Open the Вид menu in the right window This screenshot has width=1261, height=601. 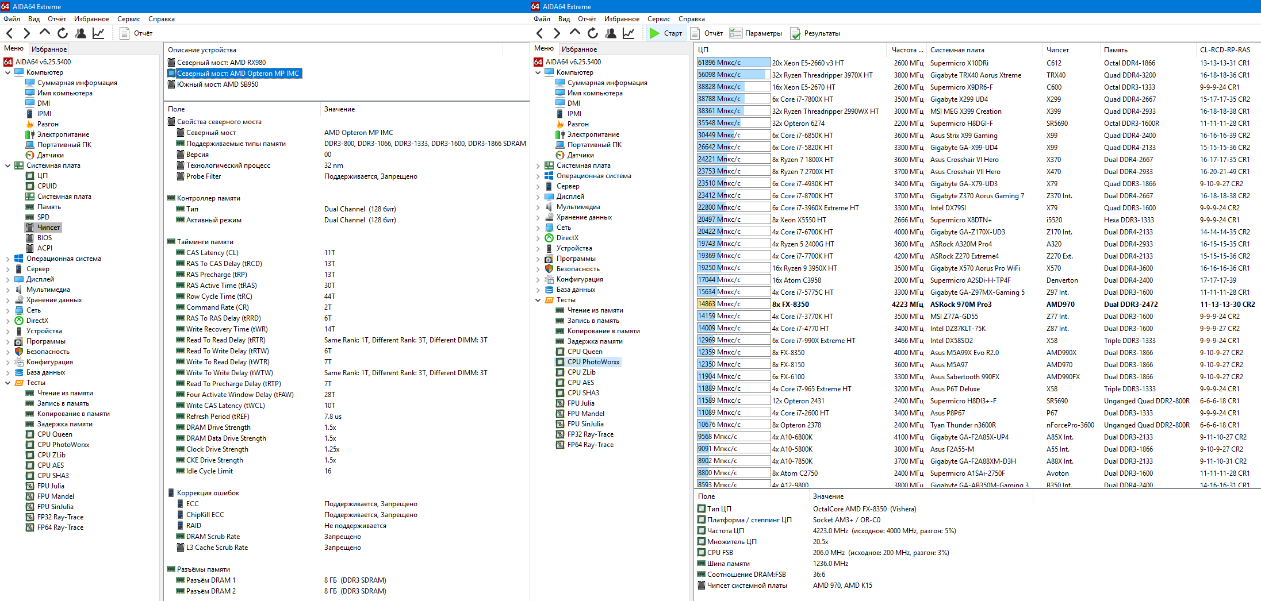[x=564, y=19]
